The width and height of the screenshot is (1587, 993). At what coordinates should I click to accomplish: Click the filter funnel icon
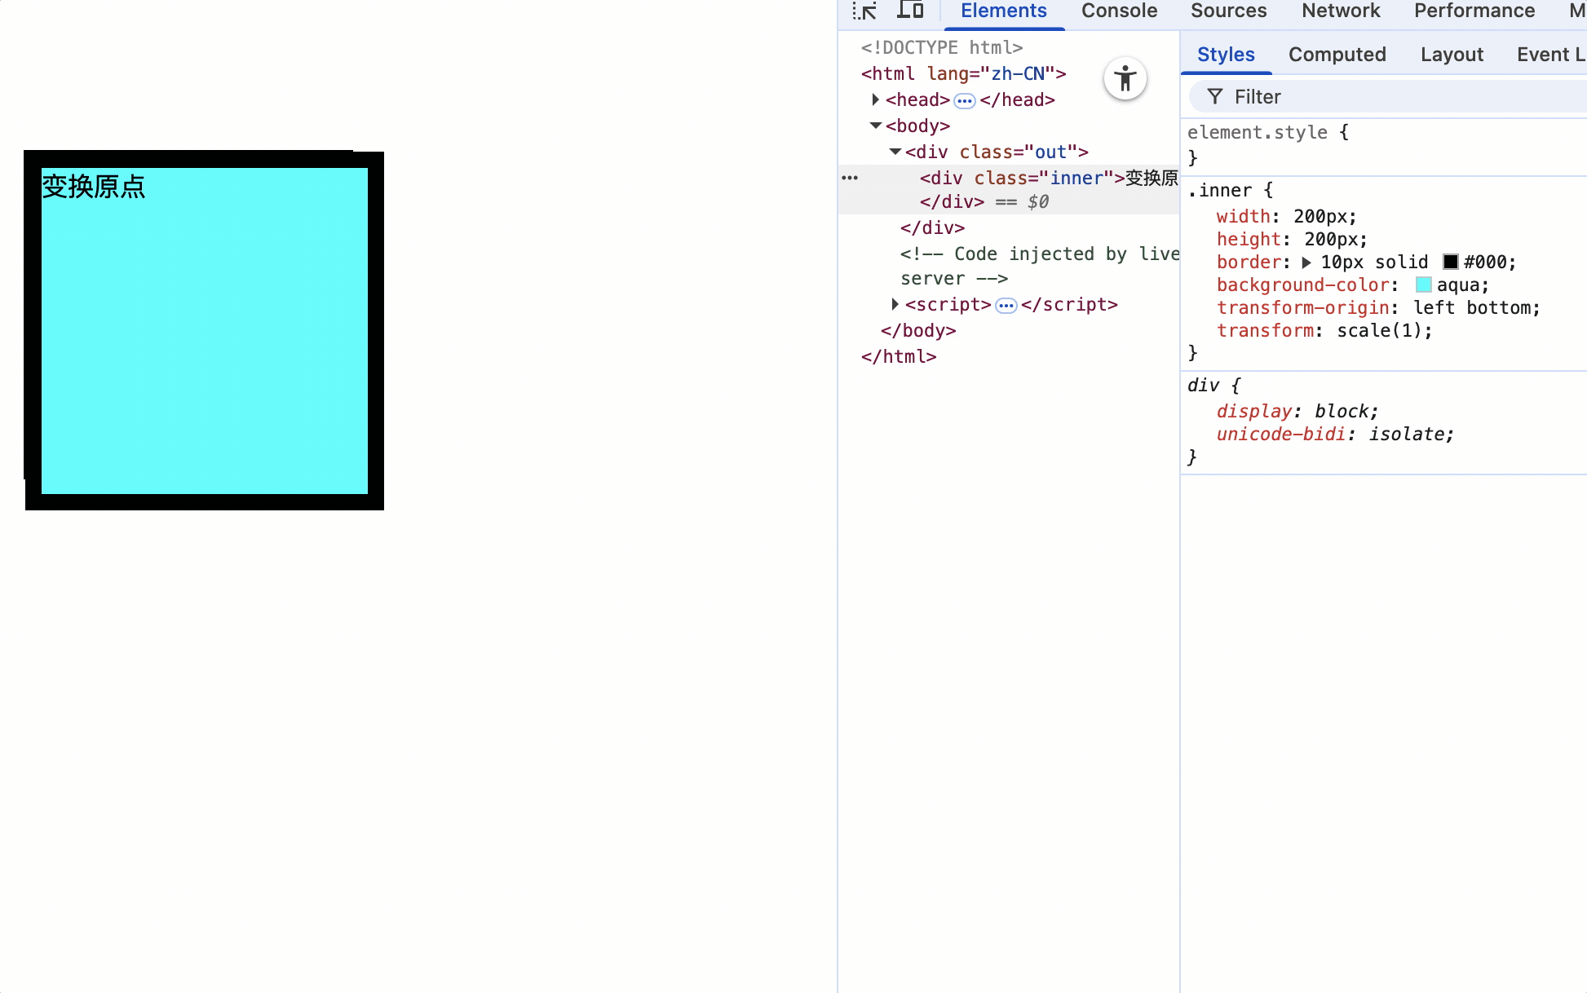[1215, 97]
